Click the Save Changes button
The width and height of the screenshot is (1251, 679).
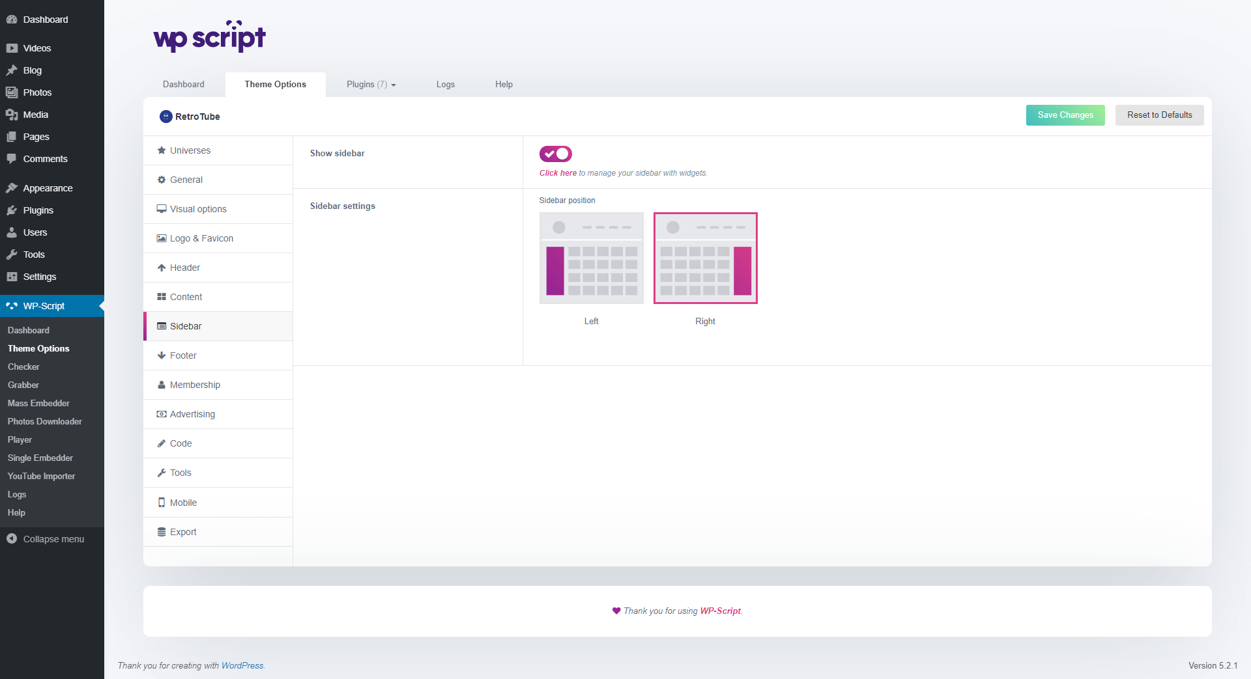(x=1065, y=115)
